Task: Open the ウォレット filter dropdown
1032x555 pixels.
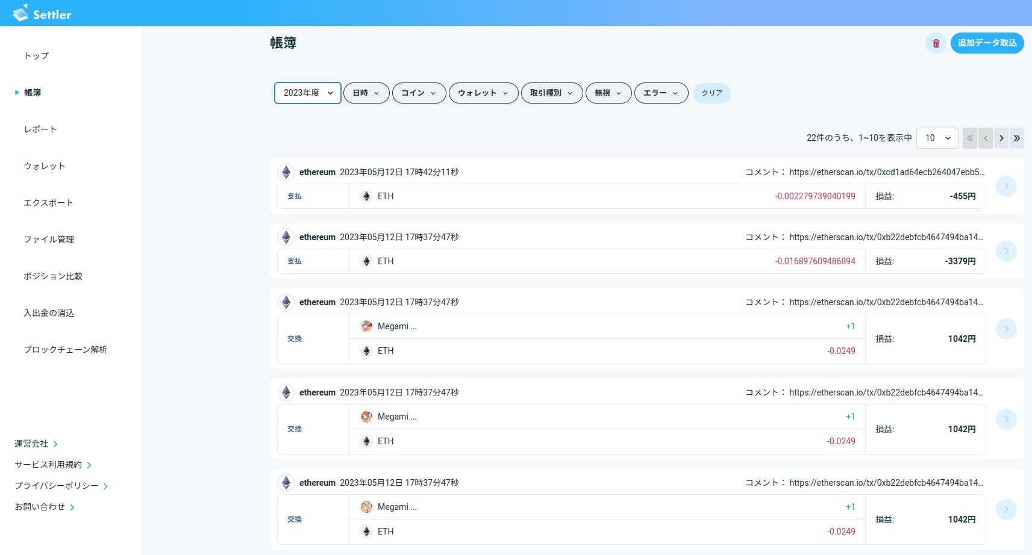Action: coord(484,93)
